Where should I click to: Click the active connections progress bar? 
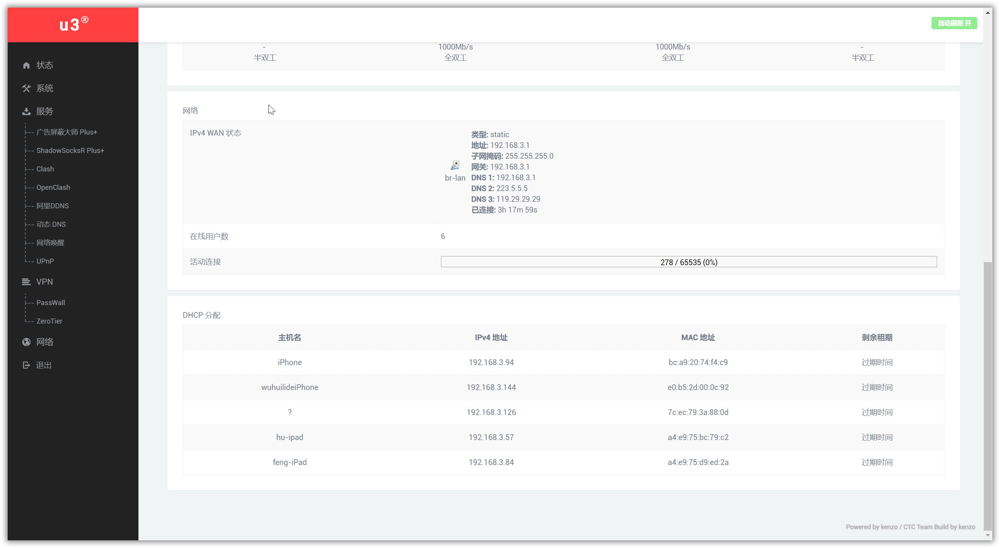(x=688, y=262)
